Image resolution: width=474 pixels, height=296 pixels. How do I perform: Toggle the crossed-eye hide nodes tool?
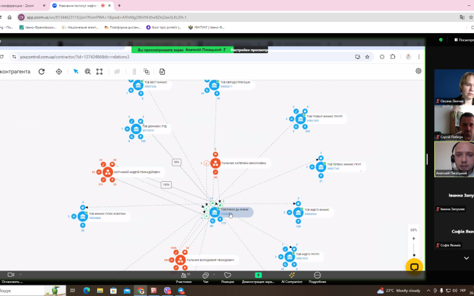[117, 72]
